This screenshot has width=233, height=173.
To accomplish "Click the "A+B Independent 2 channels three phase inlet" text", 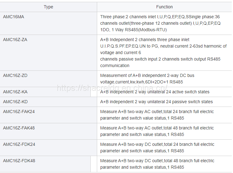I will click(x=145, y=40).
